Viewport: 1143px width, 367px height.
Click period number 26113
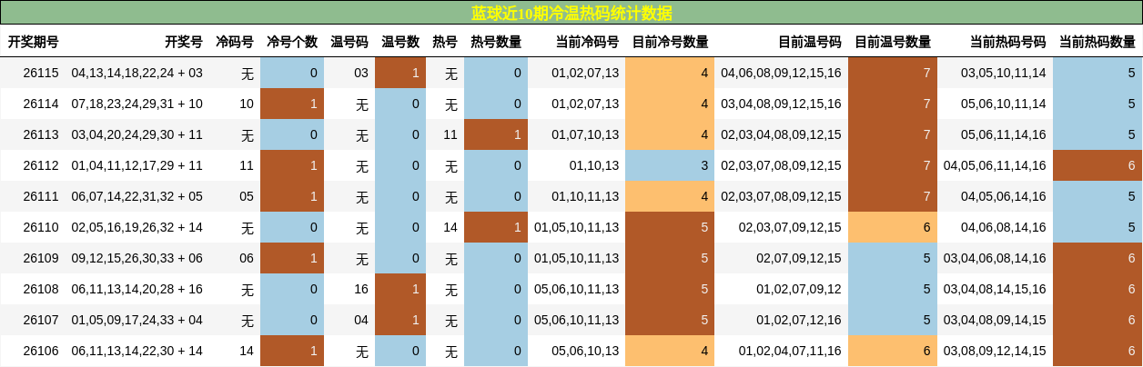pyautogui.click(x=41, y=134)
